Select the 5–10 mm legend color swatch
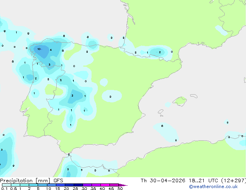This screenshot has width=246, height=190. [x=42, y=185]
